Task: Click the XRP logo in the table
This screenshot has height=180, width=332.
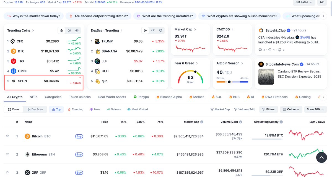Action: [27, 173]
